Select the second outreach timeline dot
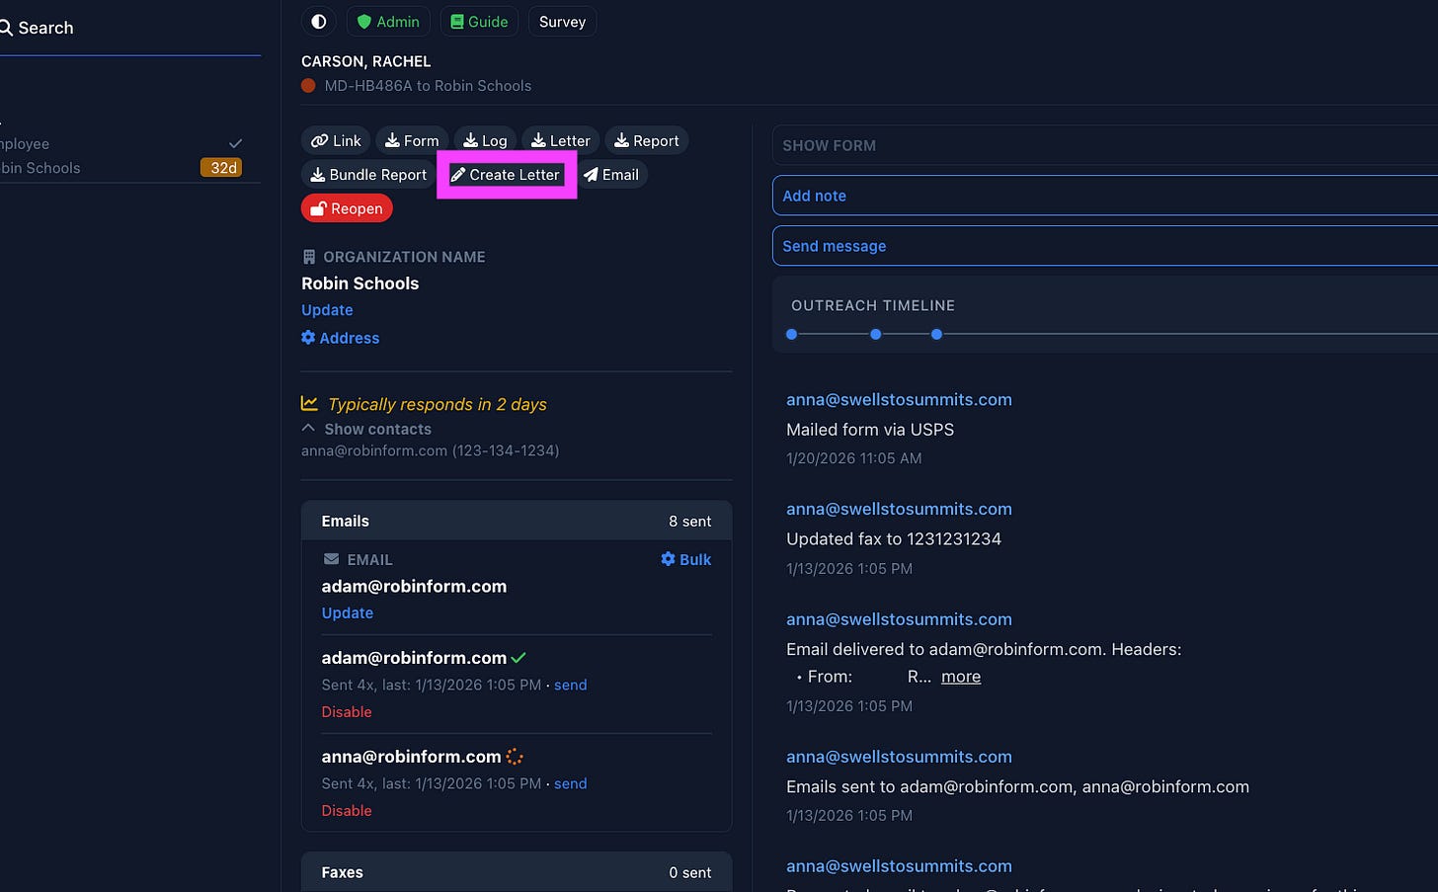Viewport: 1438px width, 892px height. (x=875, y=334)
